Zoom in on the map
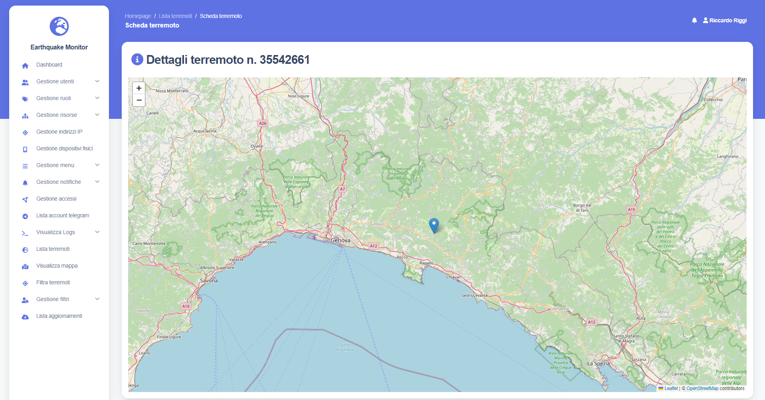 [x=139, y=88]
